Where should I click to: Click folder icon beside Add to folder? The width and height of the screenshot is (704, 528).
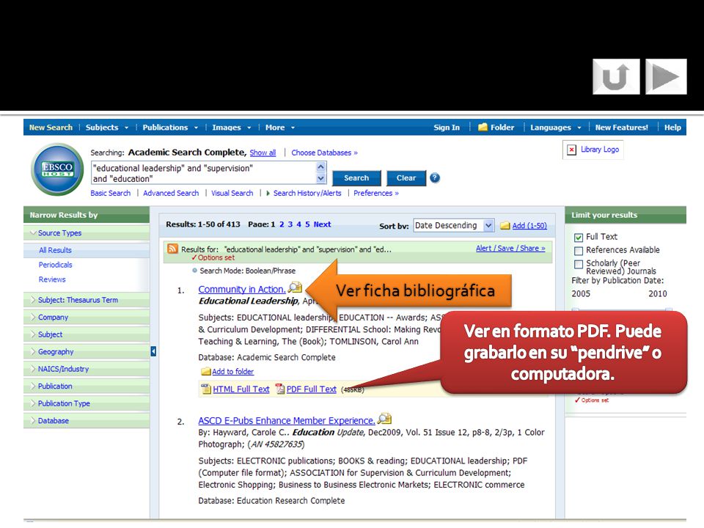tap(205, 371)
